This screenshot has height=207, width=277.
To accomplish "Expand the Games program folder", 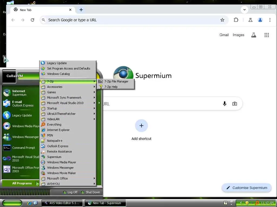I will 68,92.
